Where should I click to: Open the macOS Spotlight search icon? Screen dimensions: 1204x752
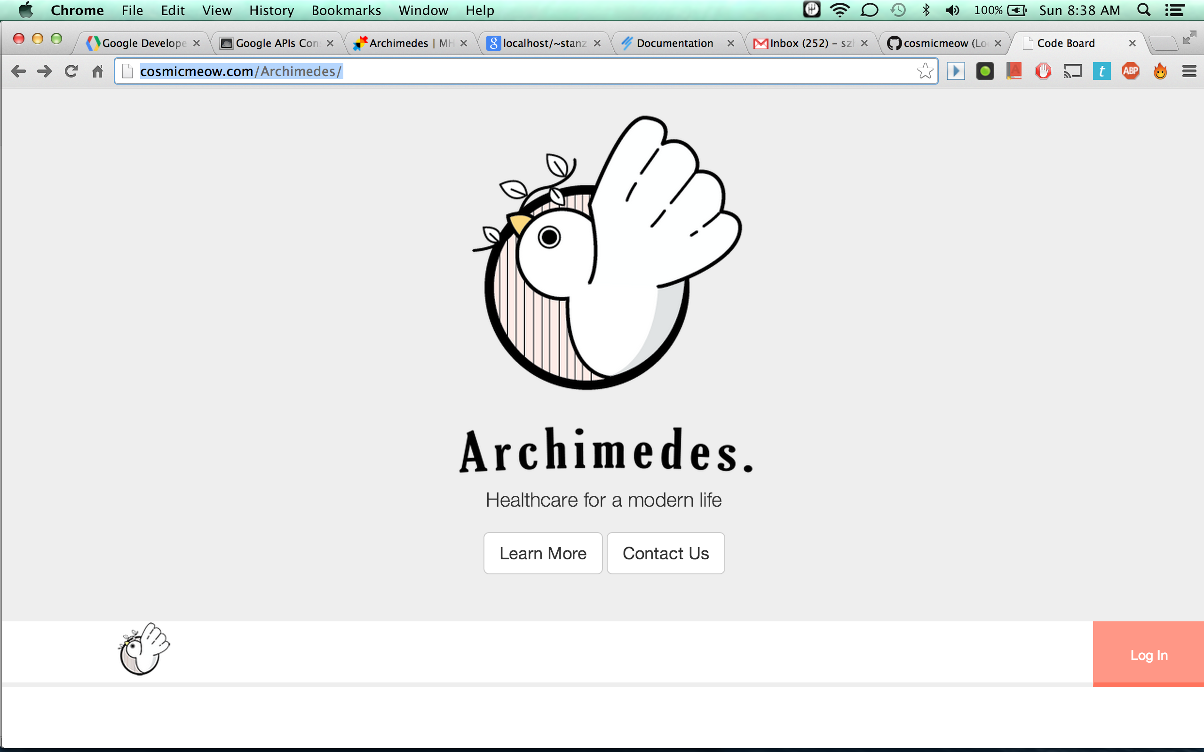coord(1143,10)
